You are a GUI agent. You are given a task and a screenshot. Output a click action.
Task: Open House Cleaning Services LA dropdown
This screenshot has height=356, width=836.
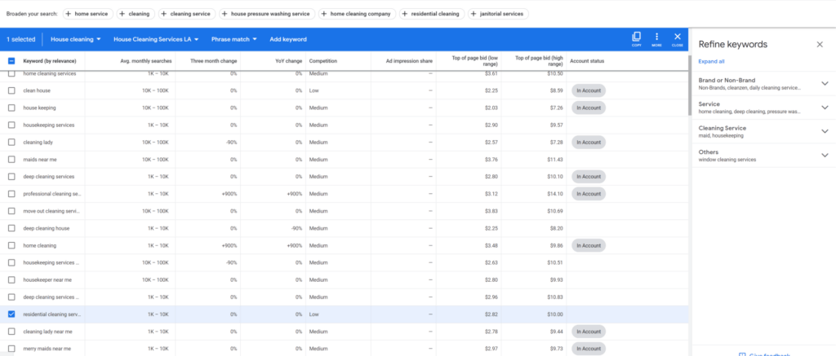(x=156, y=39)
